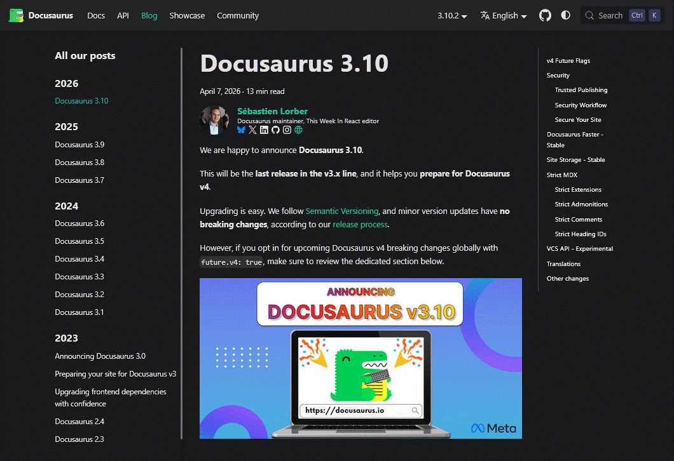Screen dimensions: 674x461
Task: Jump to Docusaurus Faster - Stable section
Action: click(575, 140)
